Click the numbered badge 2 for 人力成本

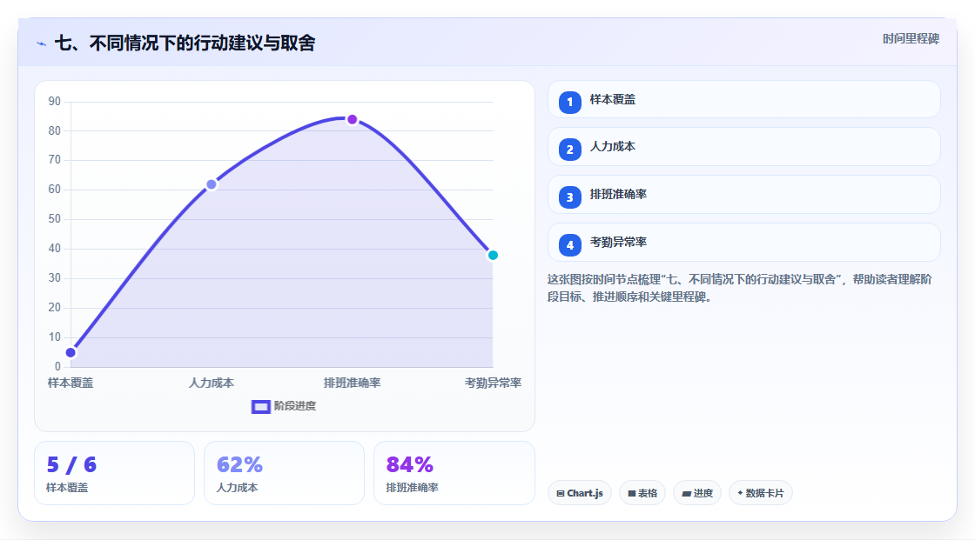tap(569, 150)
